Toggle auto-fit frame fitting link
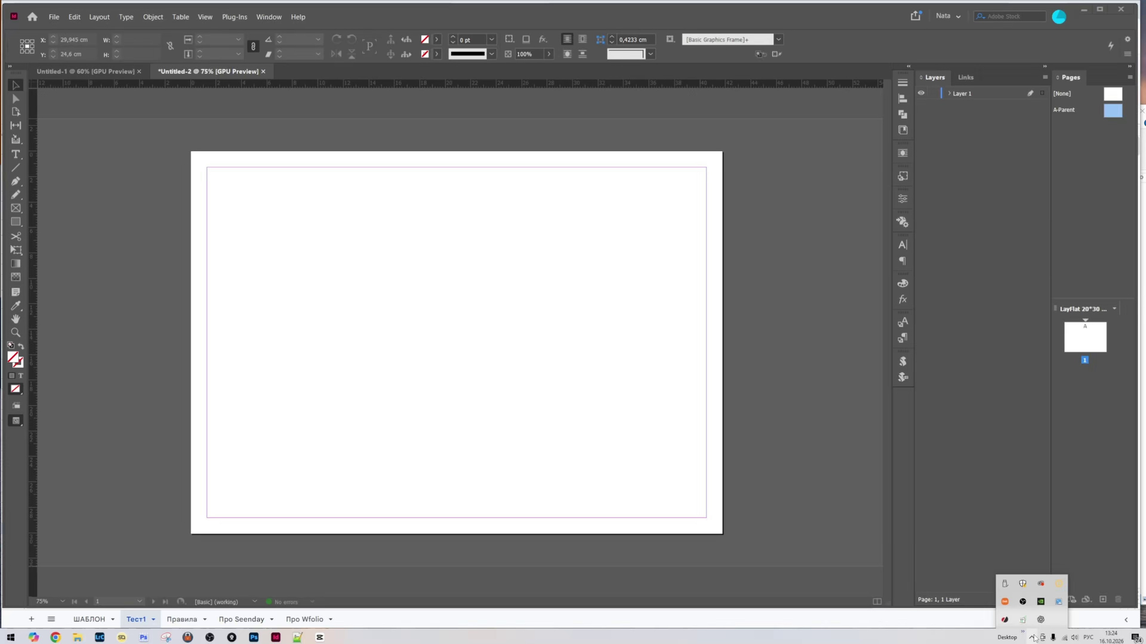The height and width of the screenshot is (644, 1146). [253, 47]
